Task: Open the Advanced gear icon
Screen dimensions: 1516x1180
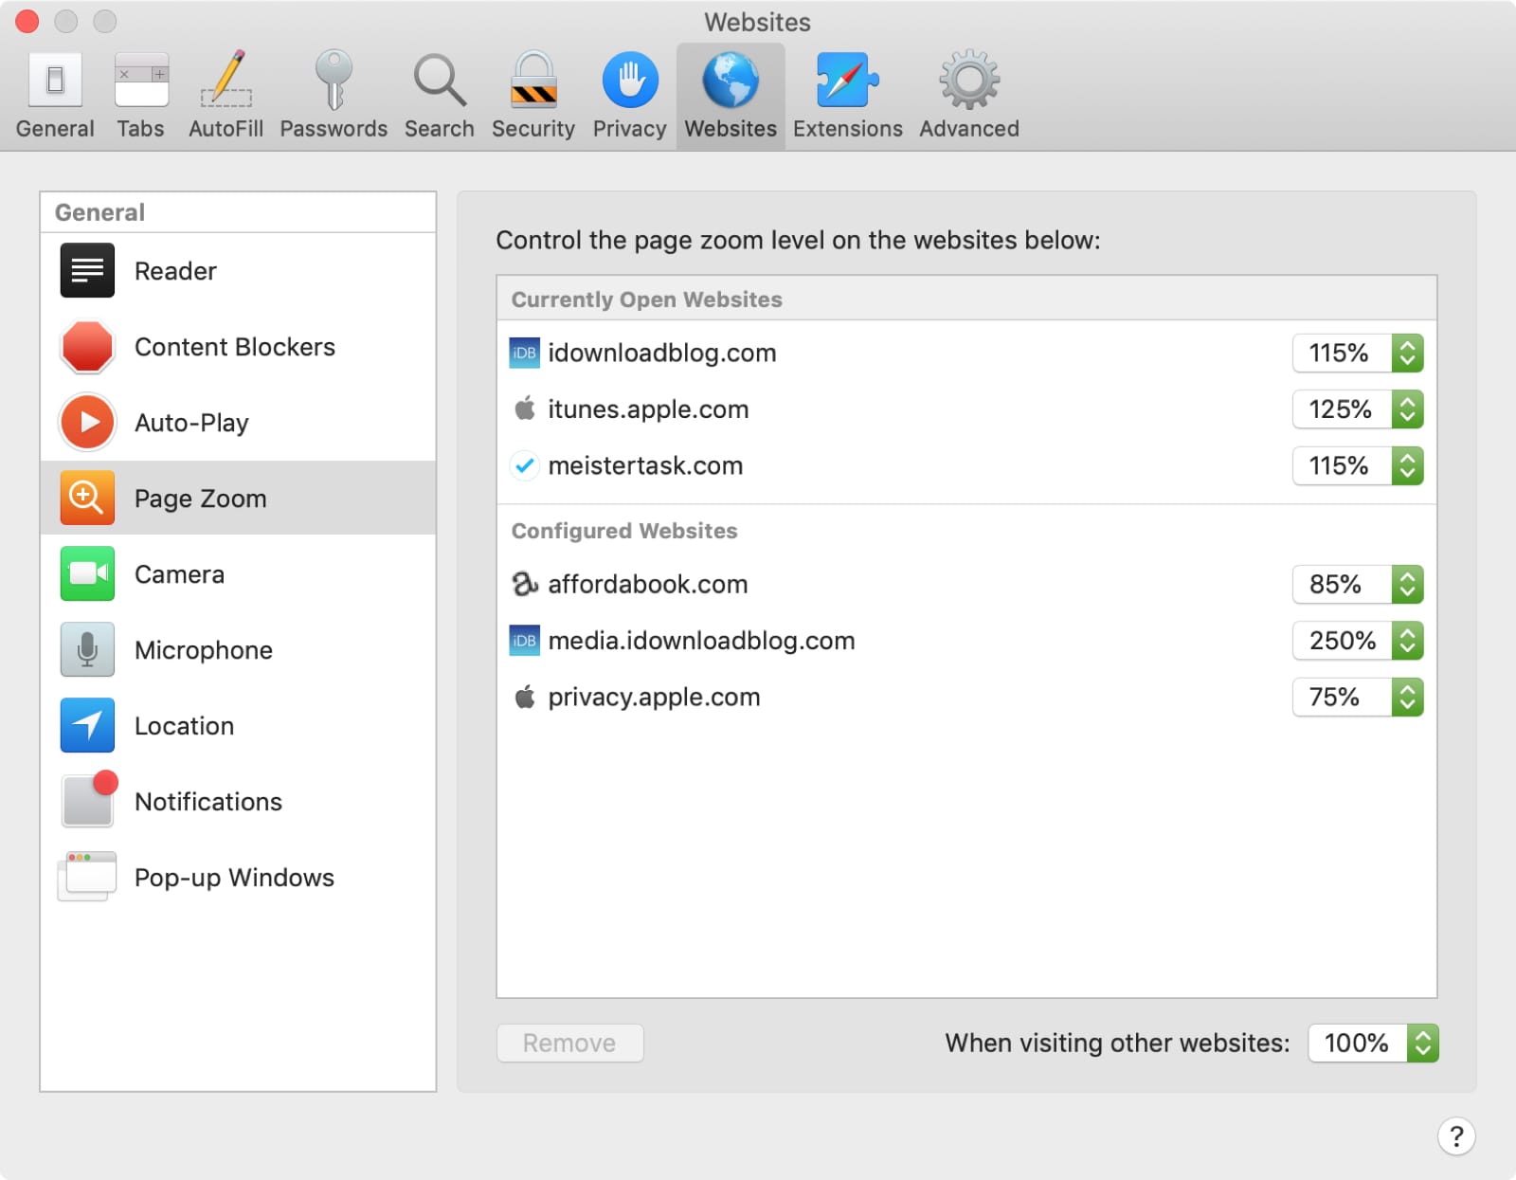Action: 969,80
